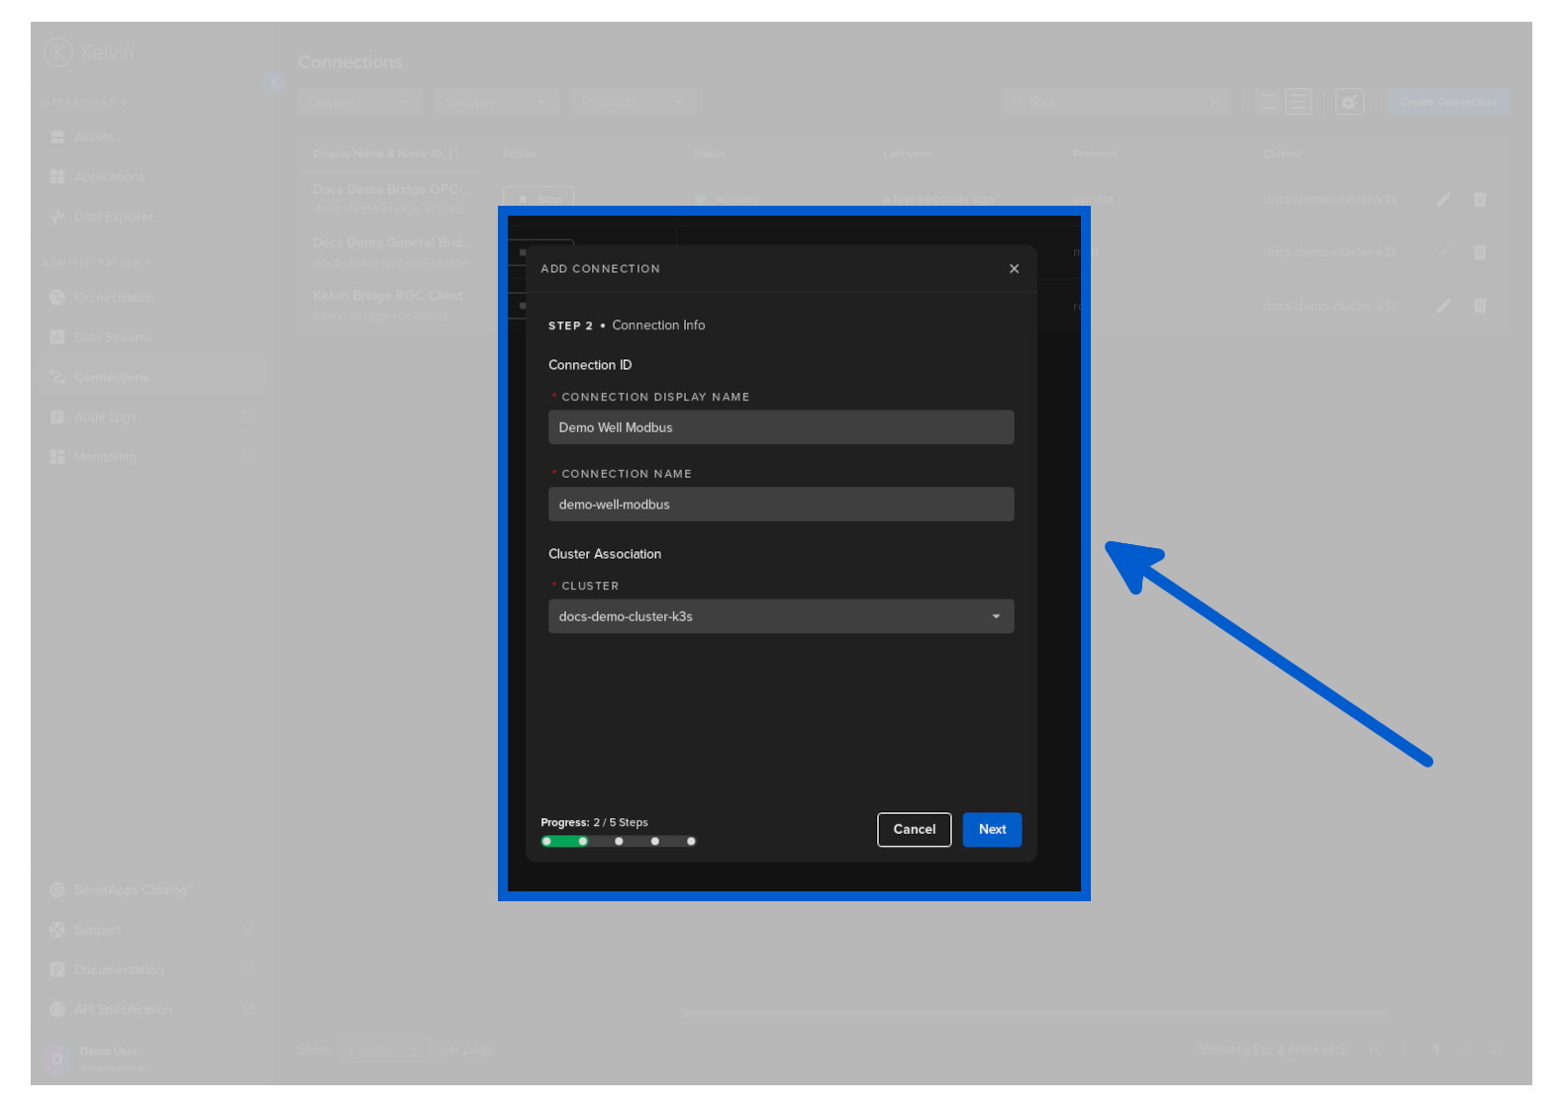Close the Add Connection dialog
The width and height of the screenshot is (1564, 1108).
[x=1014, y=269]
